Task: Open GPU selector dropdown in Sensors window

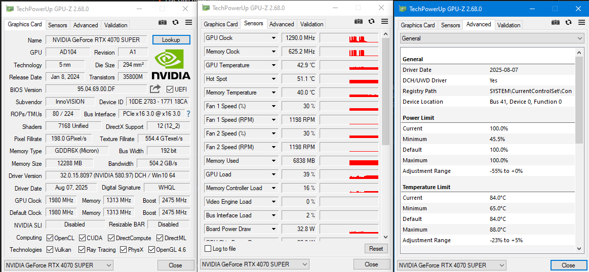Action: (255, 264)
